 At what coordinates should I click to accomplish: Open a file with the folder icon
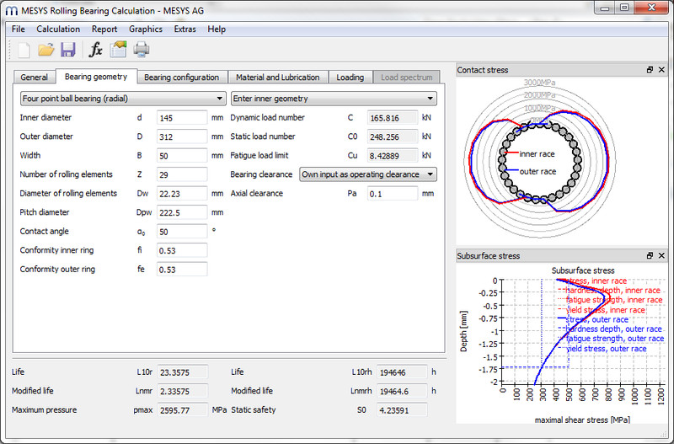[x=45, y=50]
